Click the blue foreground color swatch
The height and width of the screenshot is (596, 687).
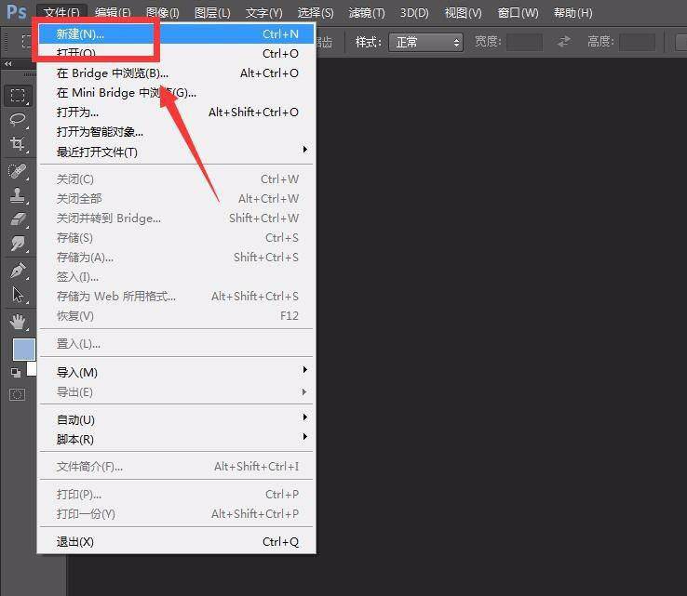point(23,350)
